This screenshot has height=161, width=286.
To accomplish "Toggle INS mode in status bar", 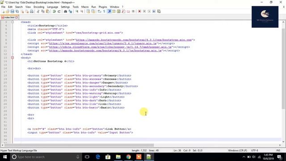I will [x=278, y=151].
